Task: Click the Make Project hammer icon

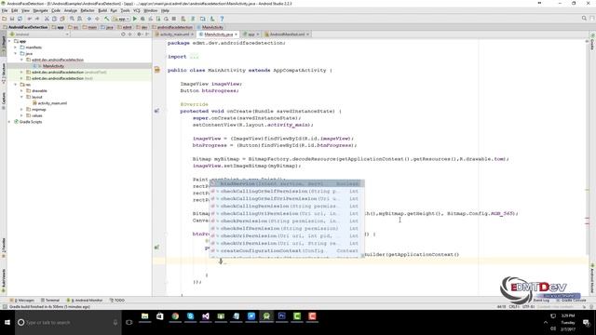Action: pyautogui.click(x=107, y=19)
